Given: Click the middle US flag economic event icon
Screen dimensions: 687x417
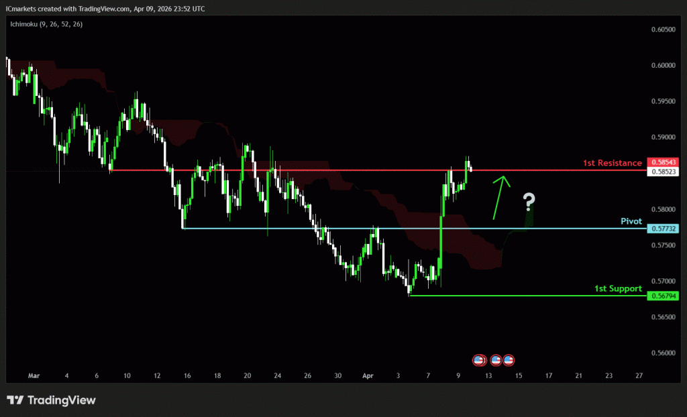Looking at the screenshot, I should point(496,360).
